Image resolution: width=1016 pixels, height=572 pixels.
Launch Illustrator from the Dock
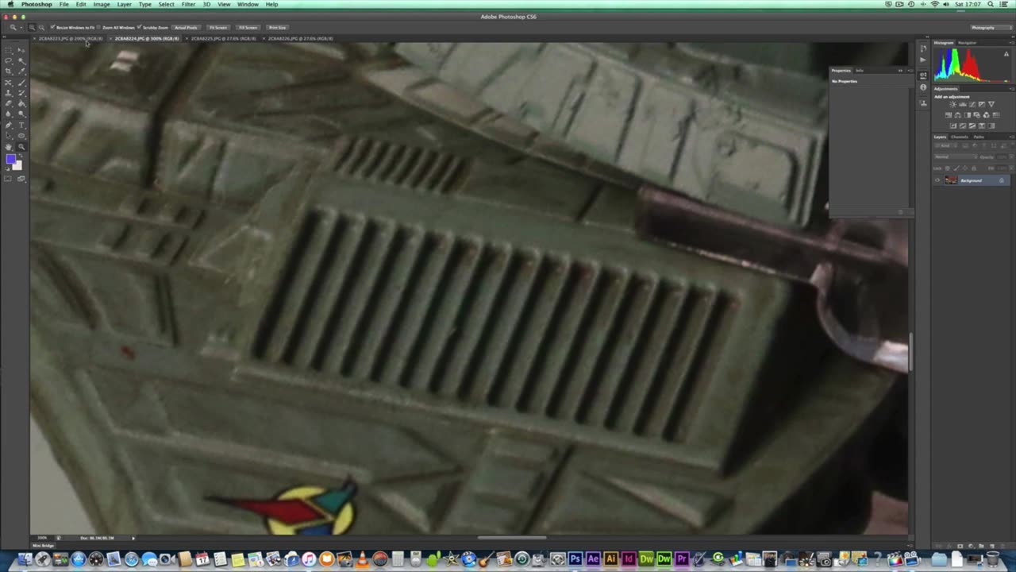pyautogui.click(x=610, y=559)
